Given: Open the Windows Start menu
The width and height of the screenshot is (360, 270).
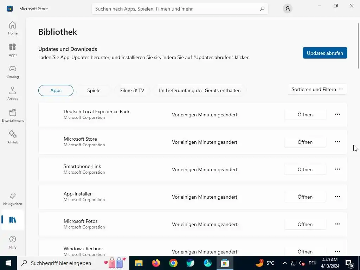Looking at the screenshot, I should (8, 263).
